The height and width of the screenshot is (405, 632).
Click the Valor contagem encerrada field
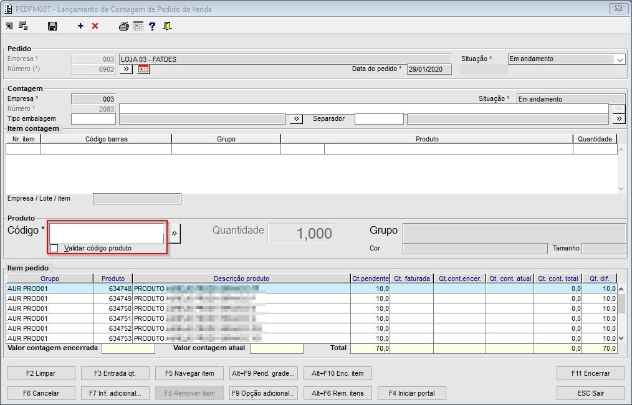pyautogui.click(x=128, y=348)
